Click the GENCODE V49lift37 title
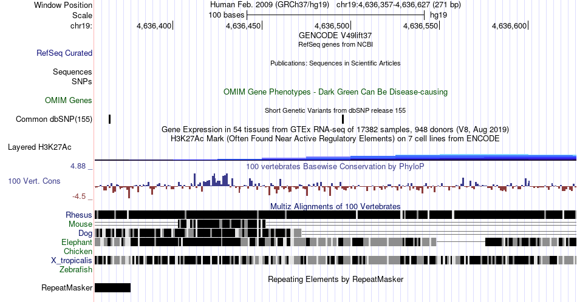Viewport: 577px width, 302px height. pyautogui.click(x=335, y=35)
